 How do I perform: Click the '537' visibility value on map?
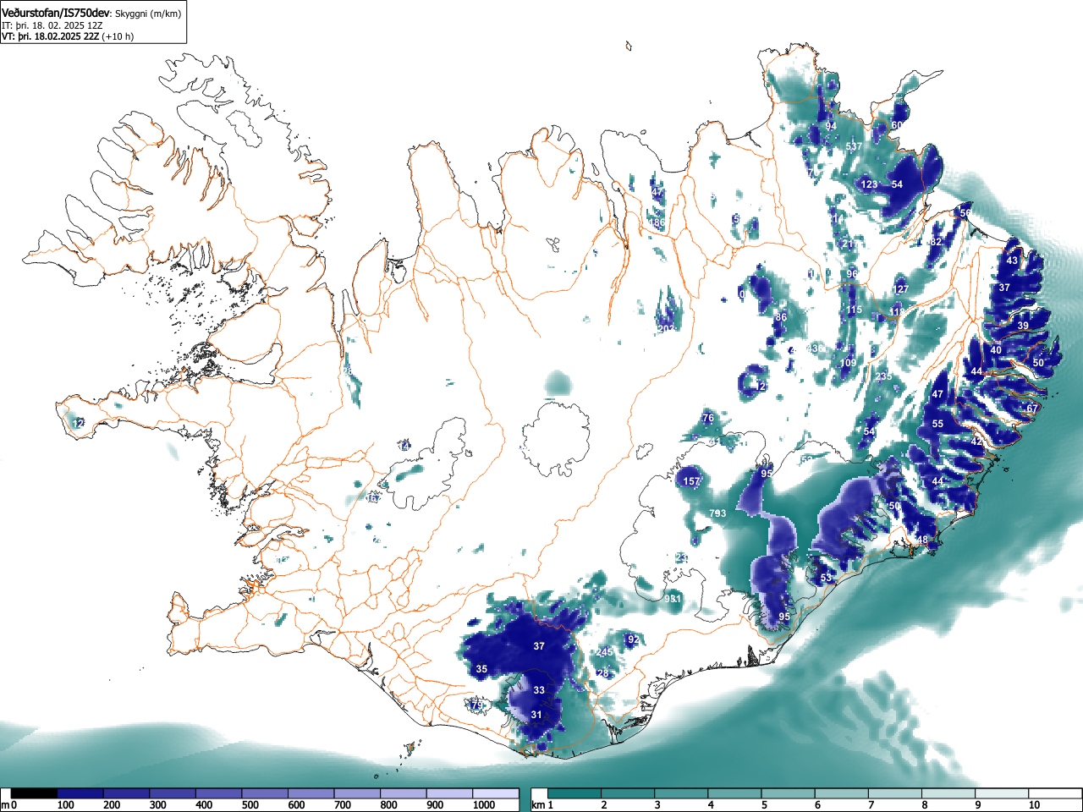click(854, 146)
